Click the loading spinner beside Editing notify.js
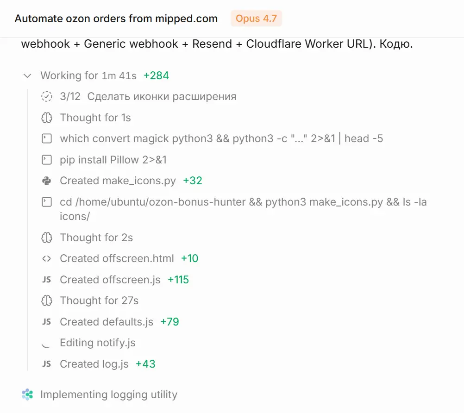Screen dimensions: 464x413 click(46, 344)
